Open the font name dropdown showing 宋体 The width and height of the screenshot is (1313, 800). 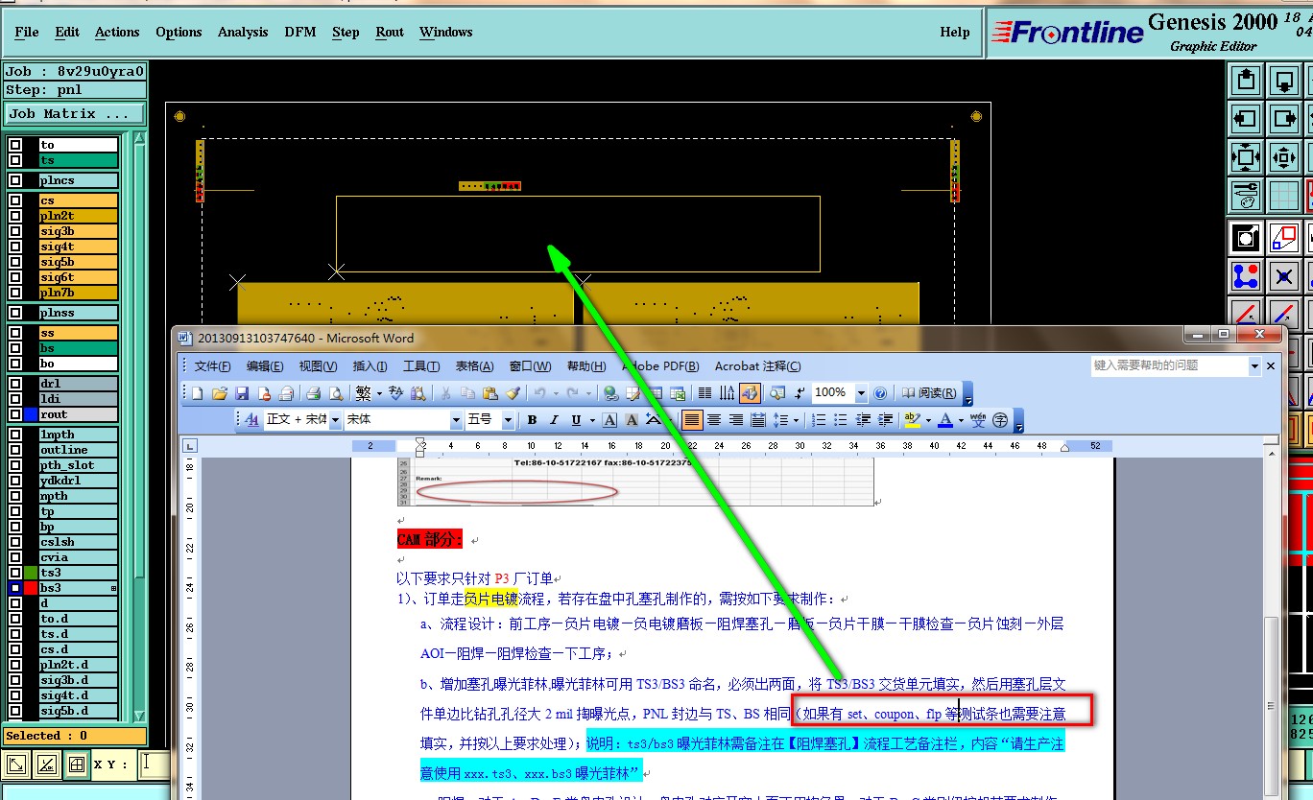pyautogui.click(x=456, y=420)
